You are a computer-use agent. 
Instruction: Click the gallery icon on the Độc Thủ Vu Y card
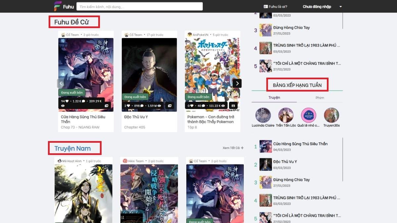tap(169, 106)
